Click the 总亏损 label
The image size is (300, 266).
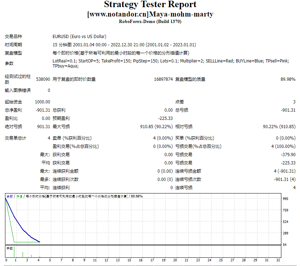point(182,110)
